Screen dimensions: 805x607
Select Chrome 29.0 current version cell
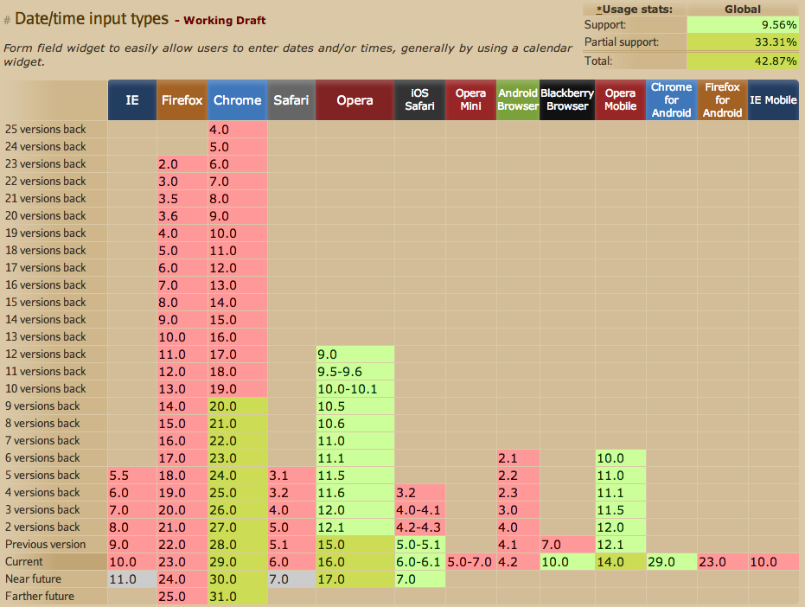coord(238,562)
